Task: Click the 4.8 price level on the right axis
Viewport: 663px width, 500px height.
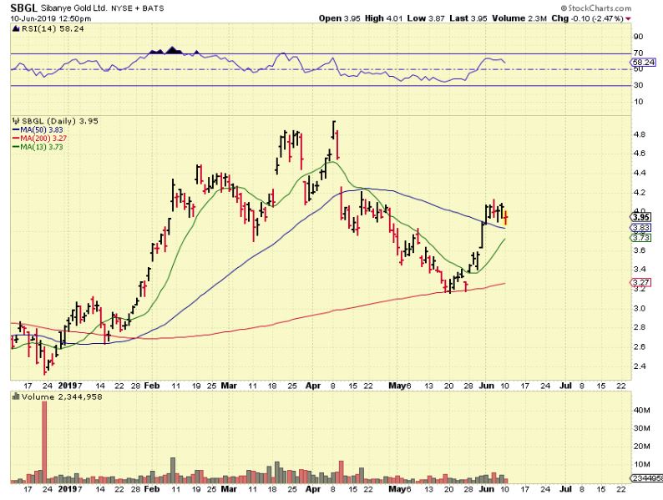Action: [x=640, y=135]
